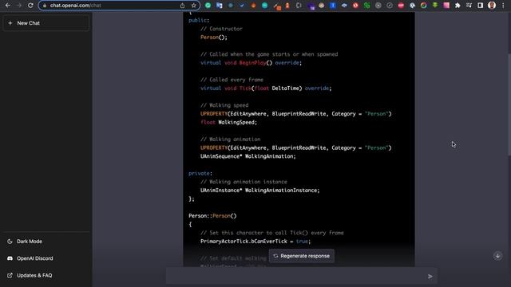Click the multicolor ring extension icon
The width and height of the screenshot is (511, 287).
pyautogui.click(x=423, y=6)
